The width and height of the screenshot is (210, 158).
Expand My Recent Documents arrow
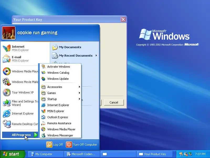[x=96, y=56]
